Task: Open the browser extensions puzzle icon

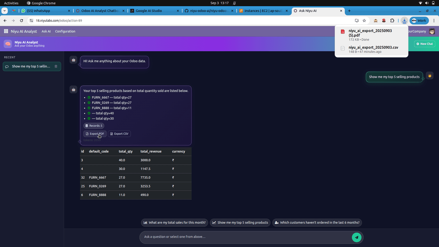Action: [392, 21]
